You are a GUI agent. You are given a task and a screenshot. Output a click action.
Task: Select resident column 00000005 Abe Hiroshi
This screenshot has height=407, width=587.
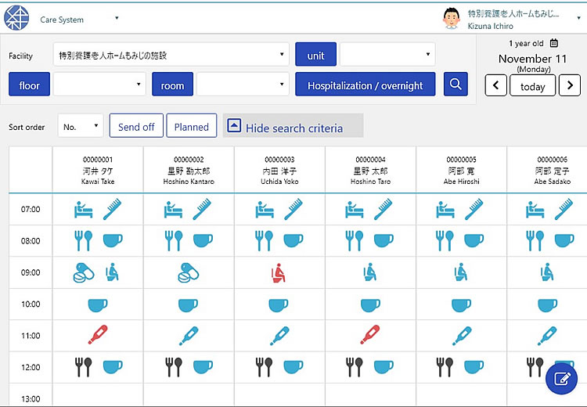461,170
